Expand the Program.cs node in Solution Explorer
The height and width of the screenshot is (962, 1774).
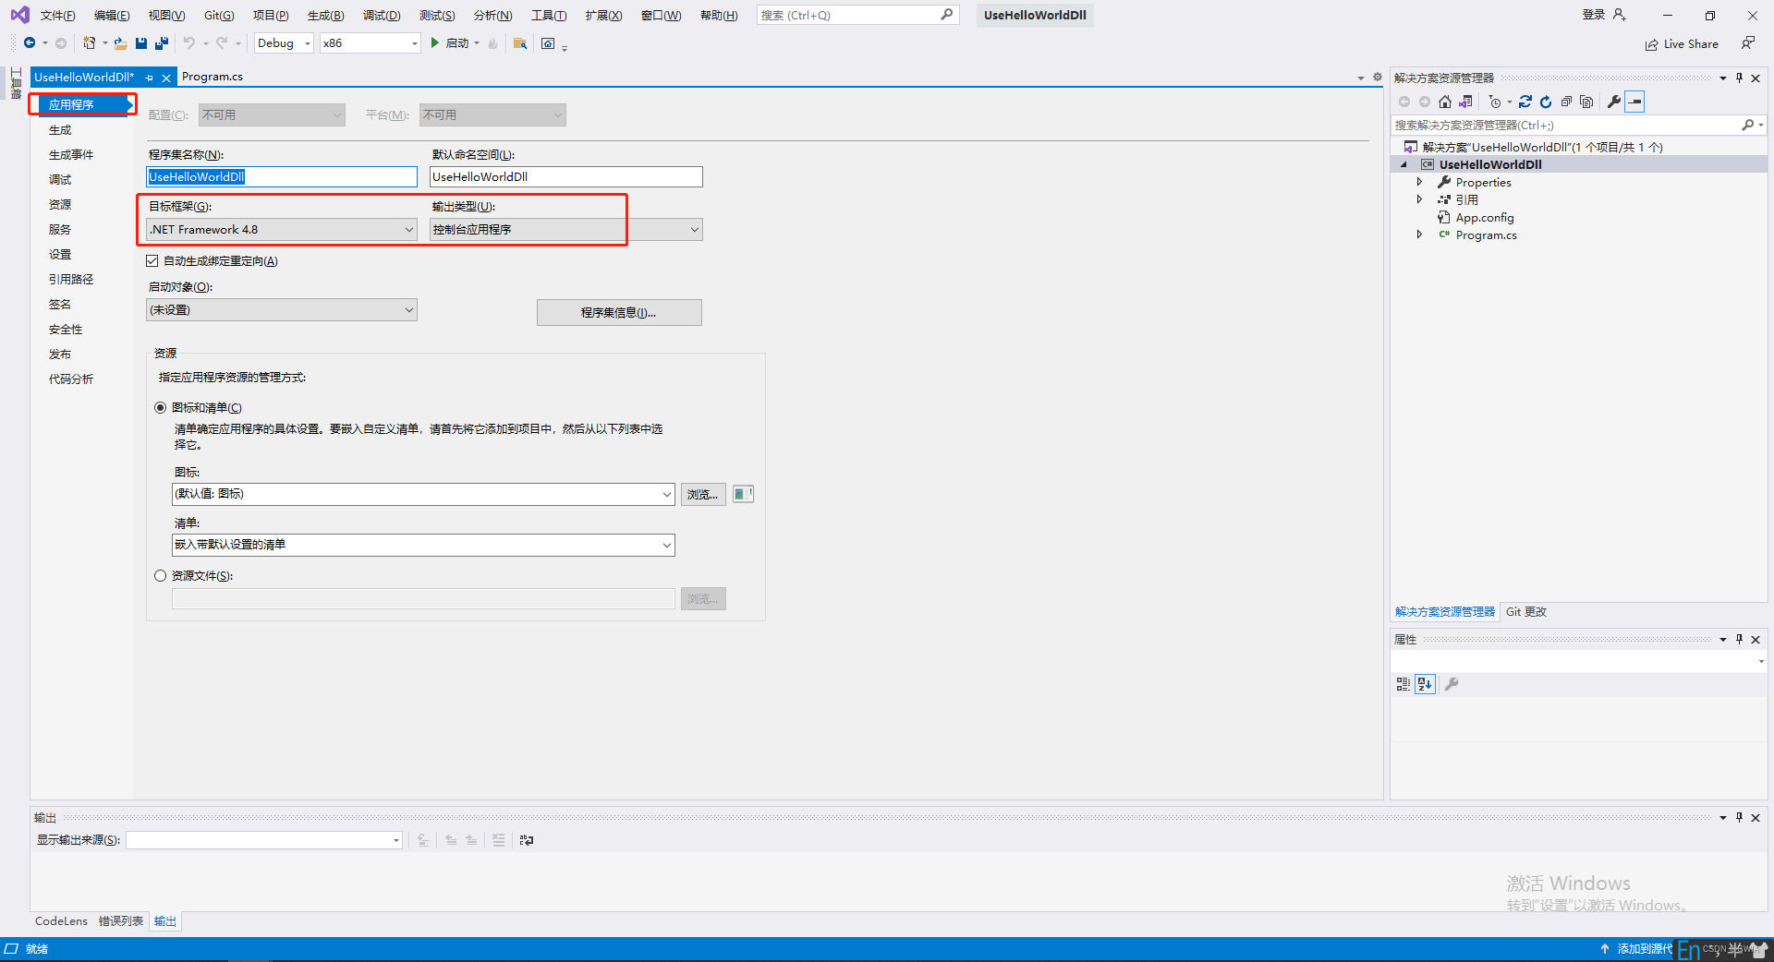(1420, 234)
